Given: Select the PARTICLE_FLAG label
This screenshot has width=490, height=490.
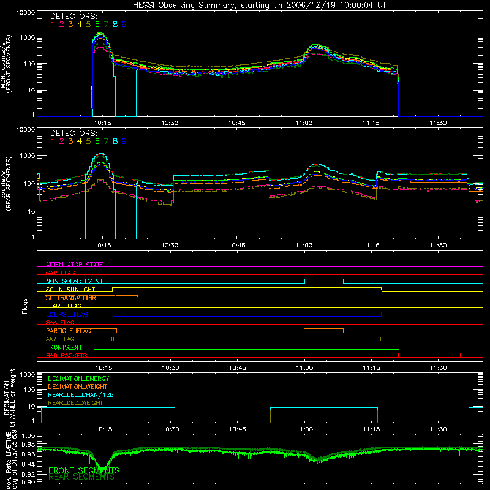Looking at the screenshot, I should point(69,331).
